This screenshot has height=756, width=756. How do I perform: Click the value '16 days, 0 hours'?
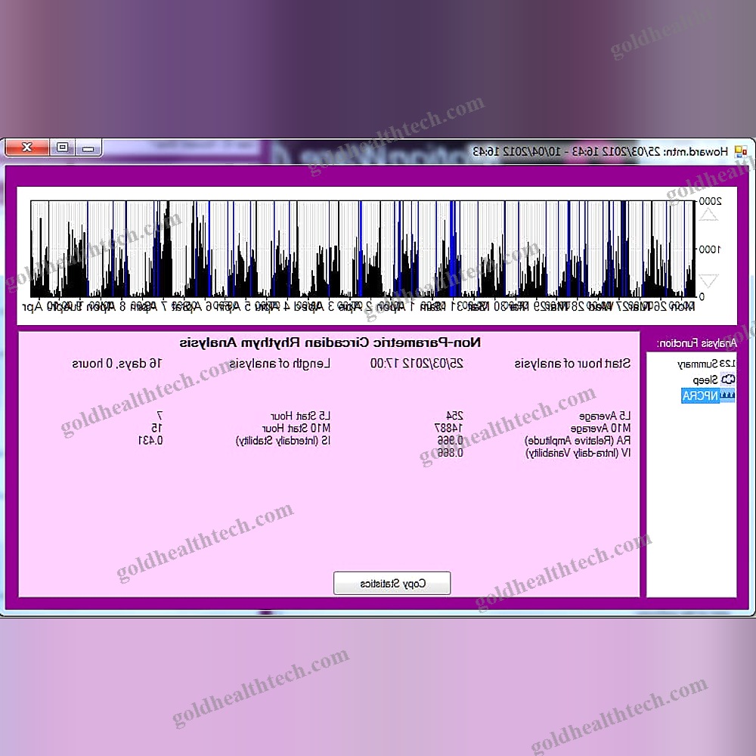coord(117,364)
